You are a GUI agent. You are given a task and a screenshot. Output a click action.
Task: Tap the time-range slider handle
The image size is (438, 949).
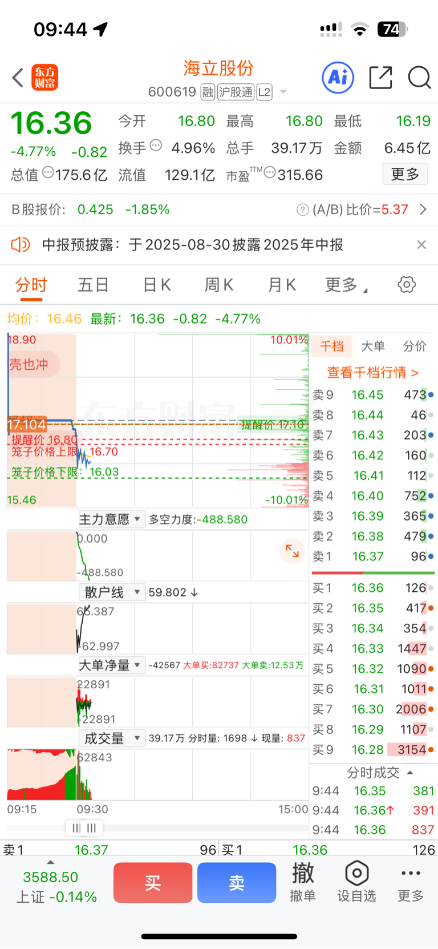(x=84, y=827)
